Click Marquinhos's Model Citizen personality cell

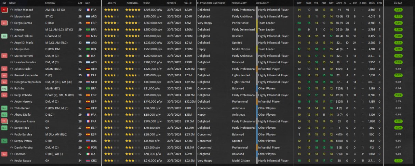[241, 49]
